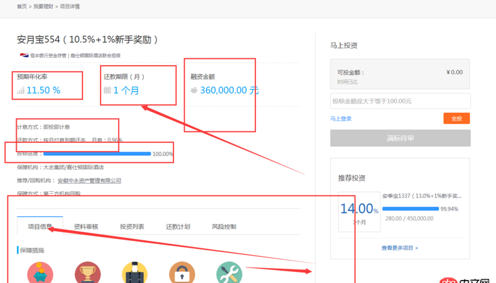Click the 100.00% bid progress bar

click(x=97, y=154)
